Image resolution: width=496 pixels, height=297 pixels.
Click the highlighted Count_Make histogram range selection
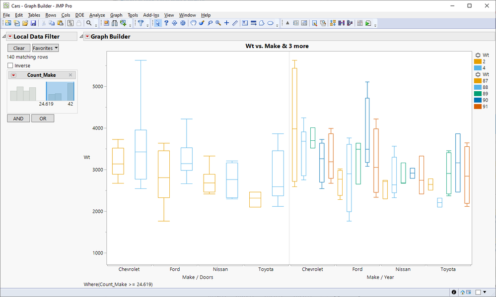pos(60,91)
